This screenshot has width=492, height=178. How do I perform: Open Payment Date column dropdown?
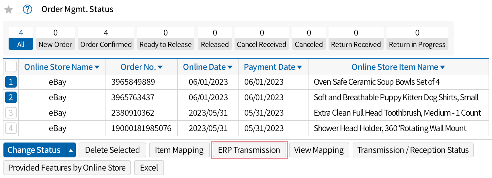coord(300,67)
